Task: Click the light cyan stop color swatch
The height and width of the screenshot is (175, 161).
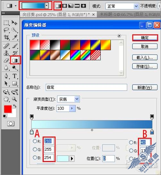Action: (63, 158)
